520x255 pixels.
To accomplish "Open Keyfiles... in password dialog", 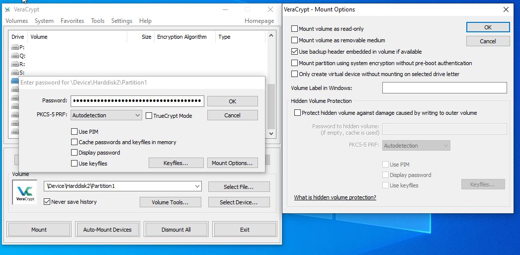I will point(176,163).
